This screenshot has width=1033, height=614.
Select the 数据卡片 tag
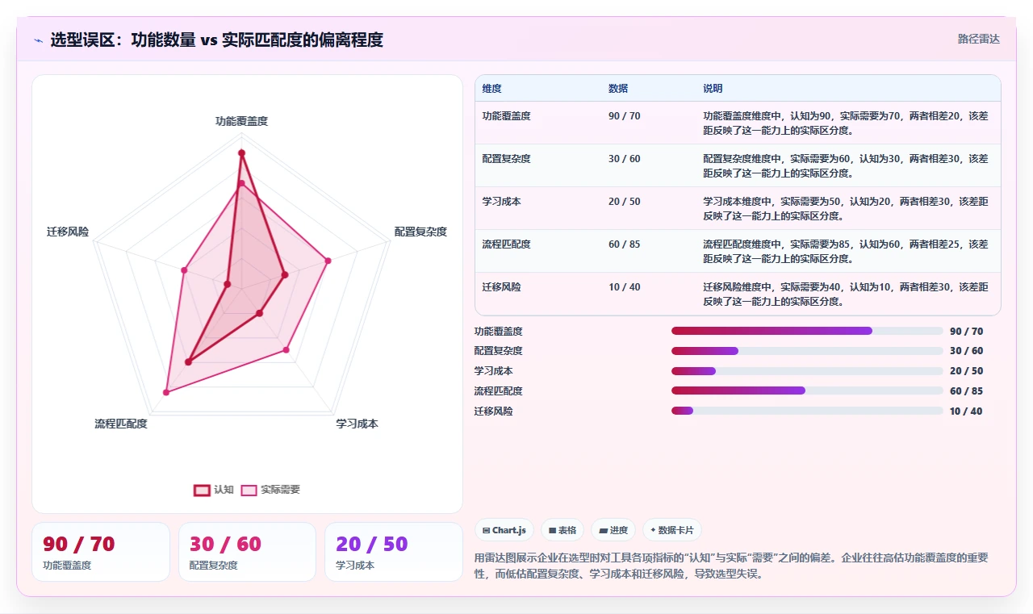click(x=671, y=530)
